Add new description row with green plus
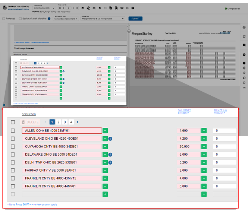248x213 pixels. click(105, 194)
